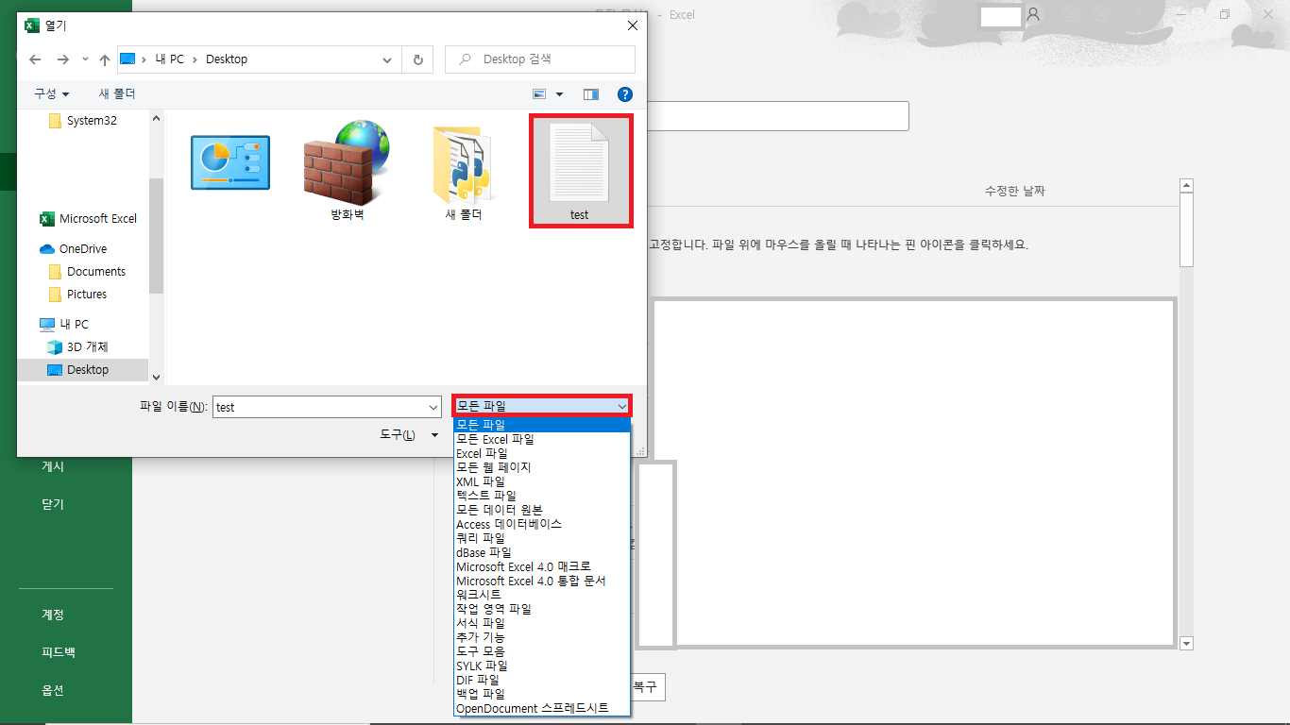The height and width of the screenshot is (725, 1290).
Task: Choose 모든 Excel 파일 file type
Action: pos(541,439)
